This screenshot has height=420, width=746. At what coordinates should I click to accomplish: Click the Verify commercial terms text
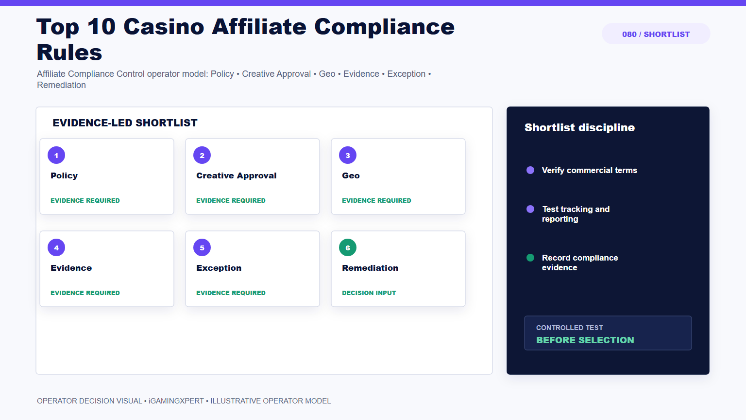coord(590,170)
